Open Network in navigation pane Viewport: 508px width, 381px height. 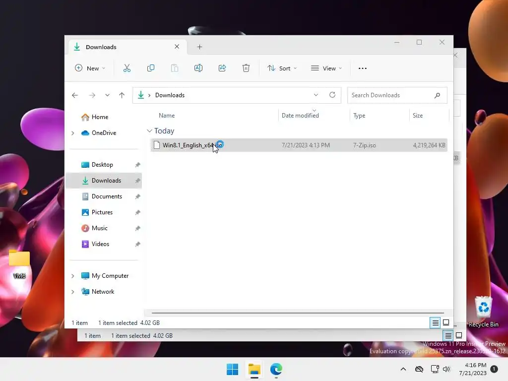[98, 292]
